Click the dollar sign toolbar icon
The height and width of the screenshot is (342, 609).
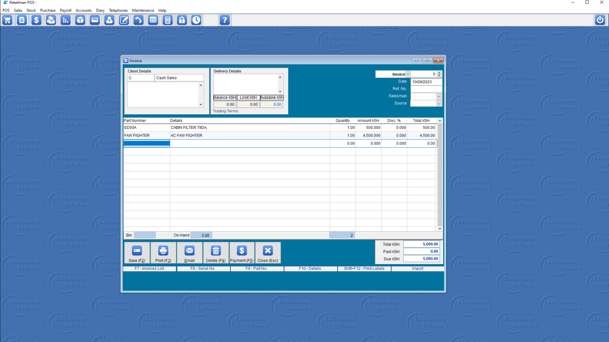point(36,20)
